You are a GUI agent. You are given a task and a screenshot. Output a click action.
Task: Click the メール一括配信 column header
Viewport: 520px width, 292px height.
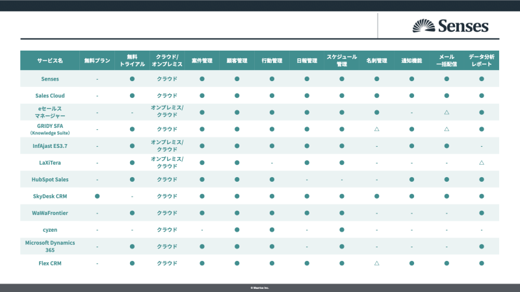(447, 60)
